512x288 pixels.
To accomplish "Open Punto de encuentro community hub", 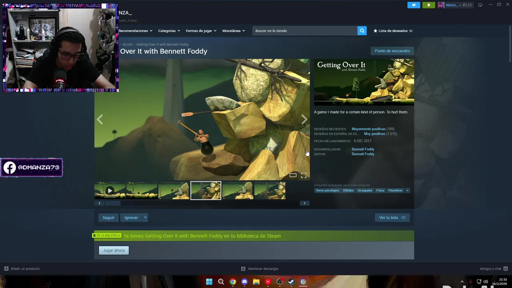I will tap(392, 51).
